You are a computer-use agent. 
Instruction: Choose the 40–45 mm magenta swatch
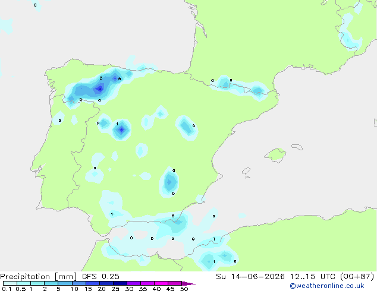pos(161,283)
